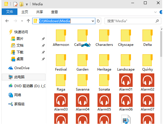
Task: Select 家庭组 in navigation pane
Action: [x=16, y=104]
